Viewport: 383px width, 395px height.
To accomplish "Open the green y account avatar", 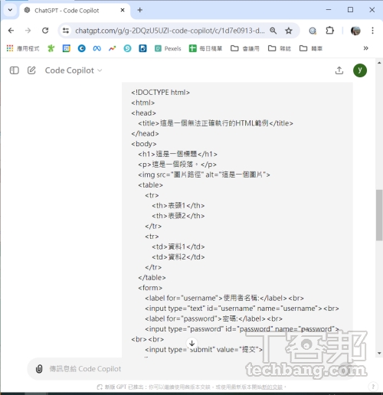I will pyautogui.click(x=360, y=70).
